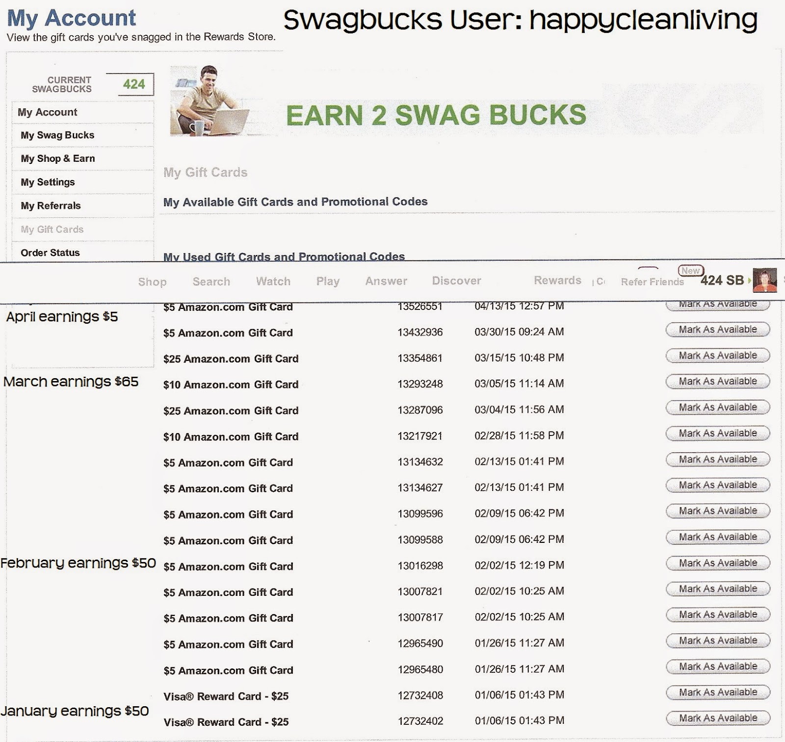Mark order 13016298 as available
The image size is (785, 742).
(718, 563)
